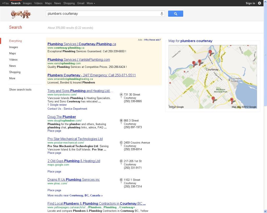This screenshot has width=267, height=213.
Task: Click 'About 376,000 results' text
Action: pyautogui.click(x=70, y=28)
